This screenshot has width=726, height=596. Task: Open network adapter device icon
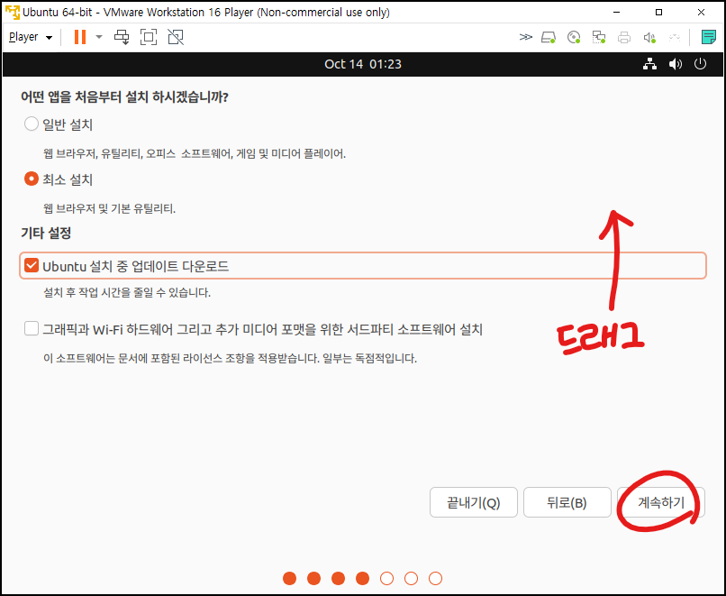point(599,37)
